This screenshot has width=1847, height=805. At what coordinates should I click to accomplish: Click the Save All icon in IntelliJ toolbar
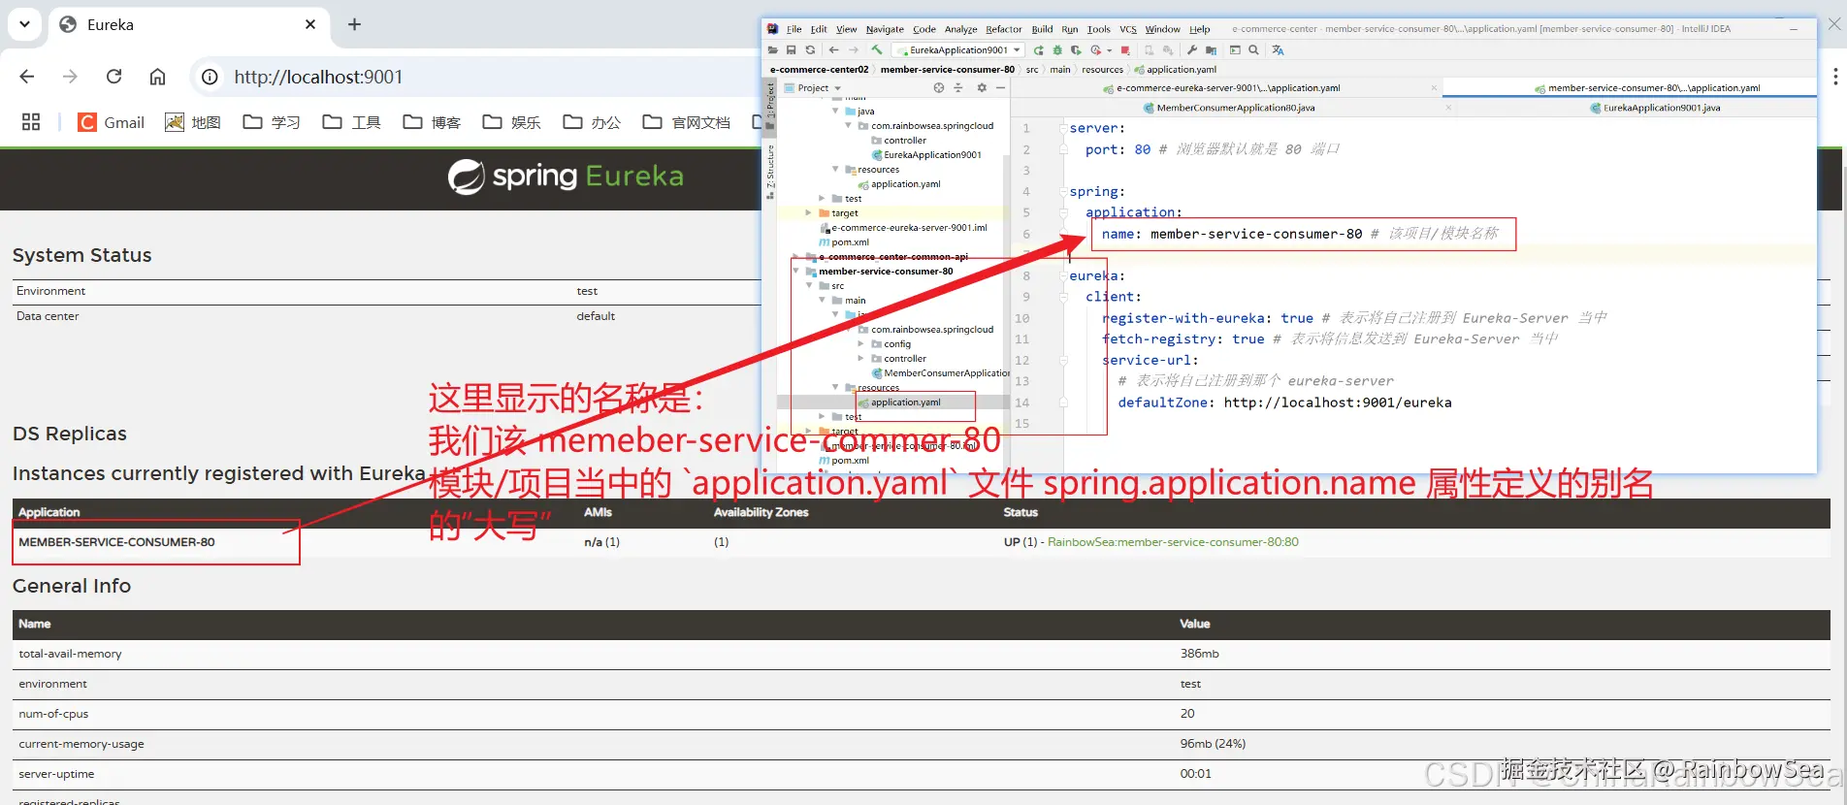point(792,49)
